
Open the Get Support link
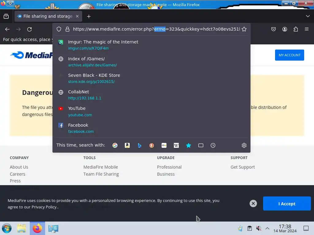click(x=243, y=167)
